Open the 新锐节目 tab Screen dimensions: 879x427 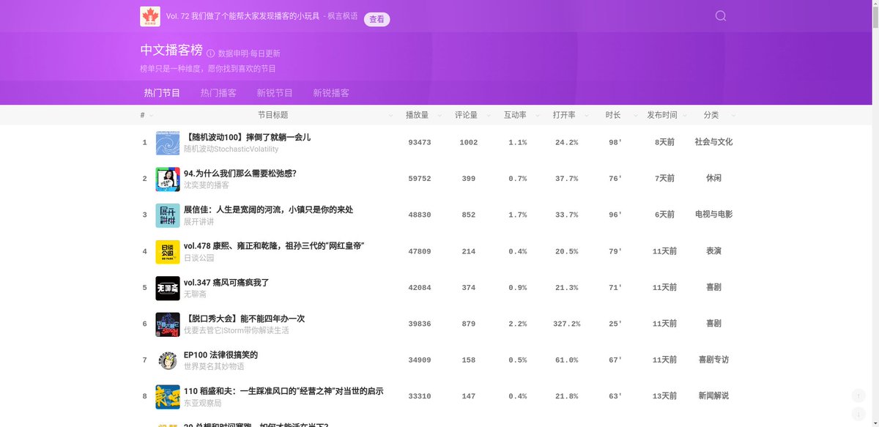[275, 92]
